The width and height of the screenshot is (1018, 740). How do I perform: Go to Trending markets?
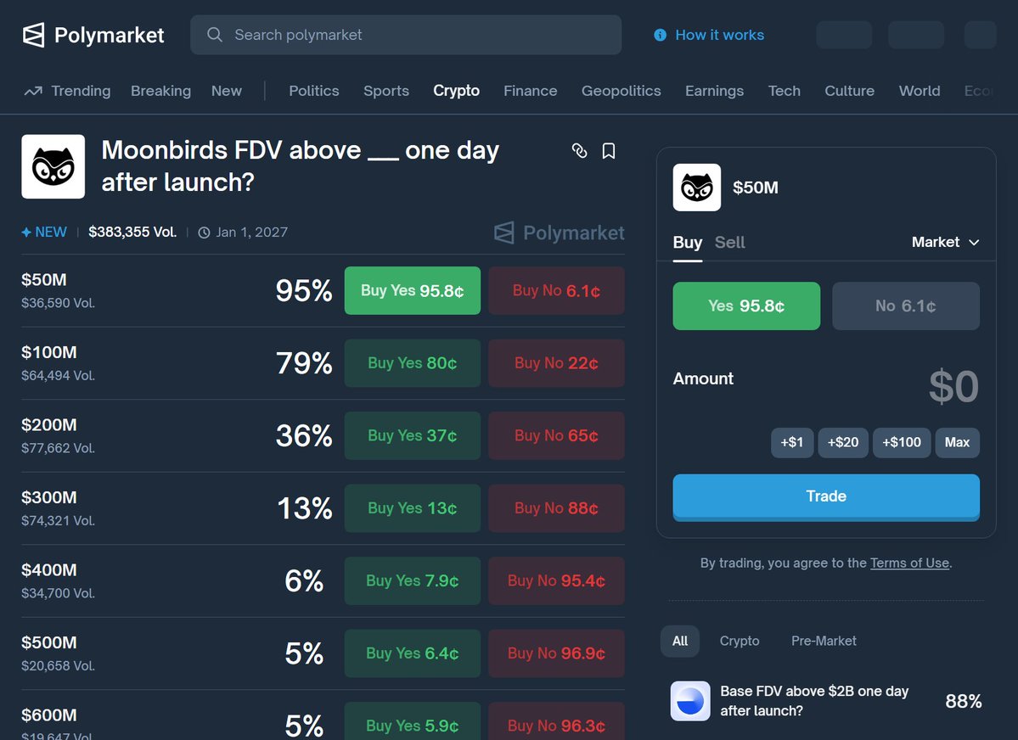68,91
